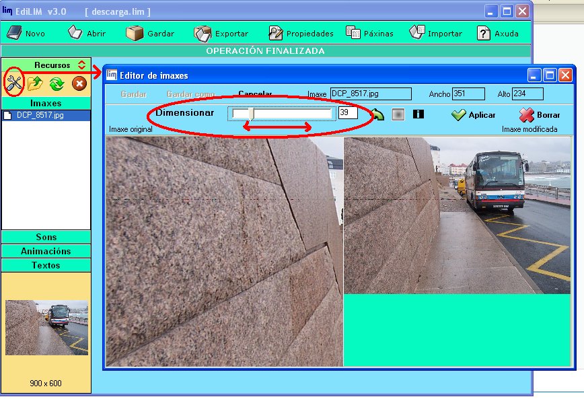Screen dimensions: 584x399
Task: Open the Textos section
Action: coord(46,265)
